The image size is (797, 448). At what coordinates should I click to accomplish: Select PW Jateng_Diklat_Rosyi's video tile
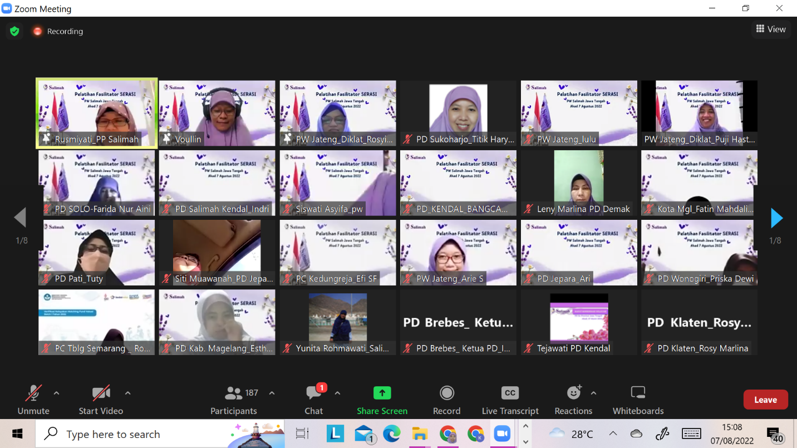(338, 113)
